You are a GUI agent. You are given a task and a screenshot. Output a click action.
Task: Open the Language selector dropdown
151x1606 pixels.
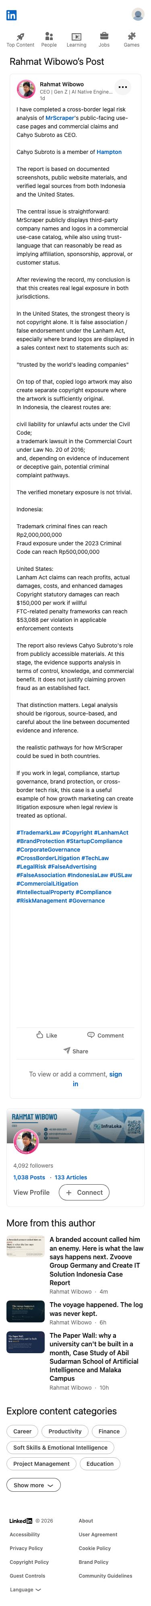click(x=25, y=1589)
